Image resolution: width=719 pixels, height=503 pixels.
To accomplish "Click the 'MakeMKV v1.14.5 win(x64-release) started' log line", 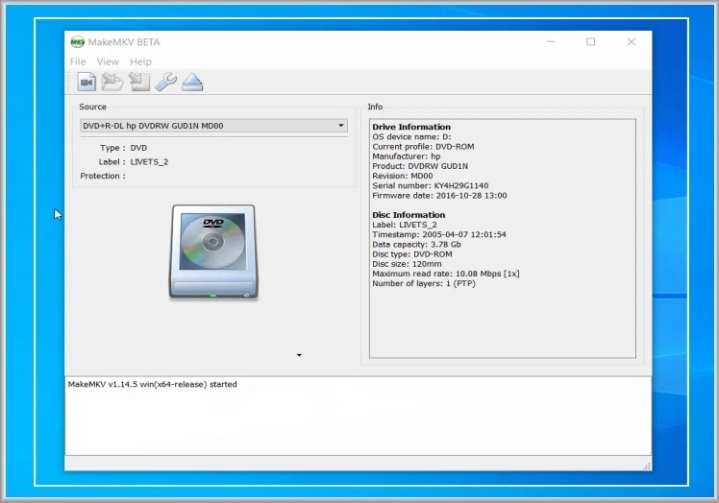I will 152,384.
